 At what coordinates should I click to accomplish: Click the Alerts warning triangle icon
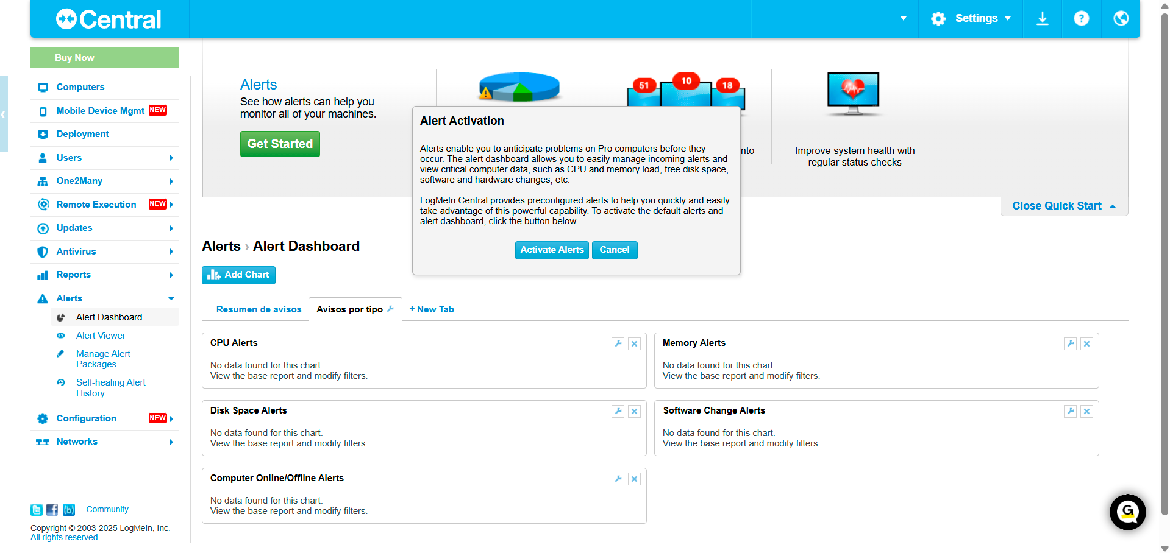point(43,298)
